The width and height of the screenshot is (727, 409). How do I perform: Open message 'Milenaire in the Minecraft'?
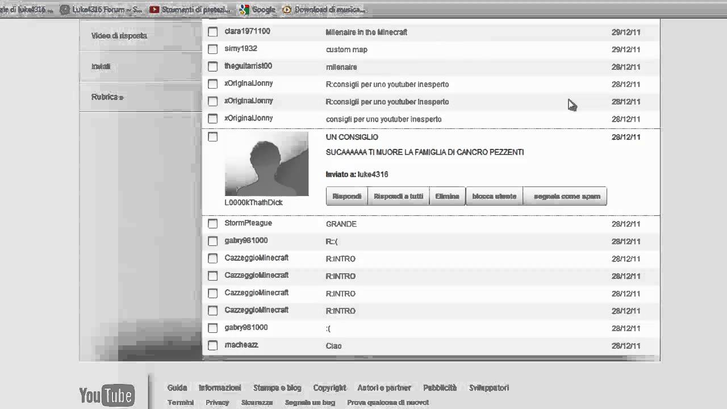366,32
